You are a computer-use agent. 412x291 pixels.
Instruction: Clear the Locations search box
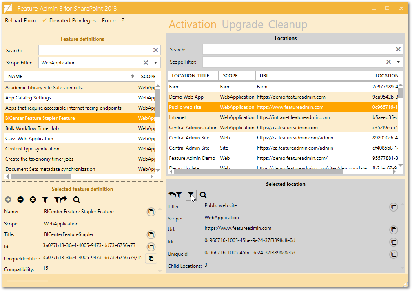pyautogui.click(x=399, y=49)
